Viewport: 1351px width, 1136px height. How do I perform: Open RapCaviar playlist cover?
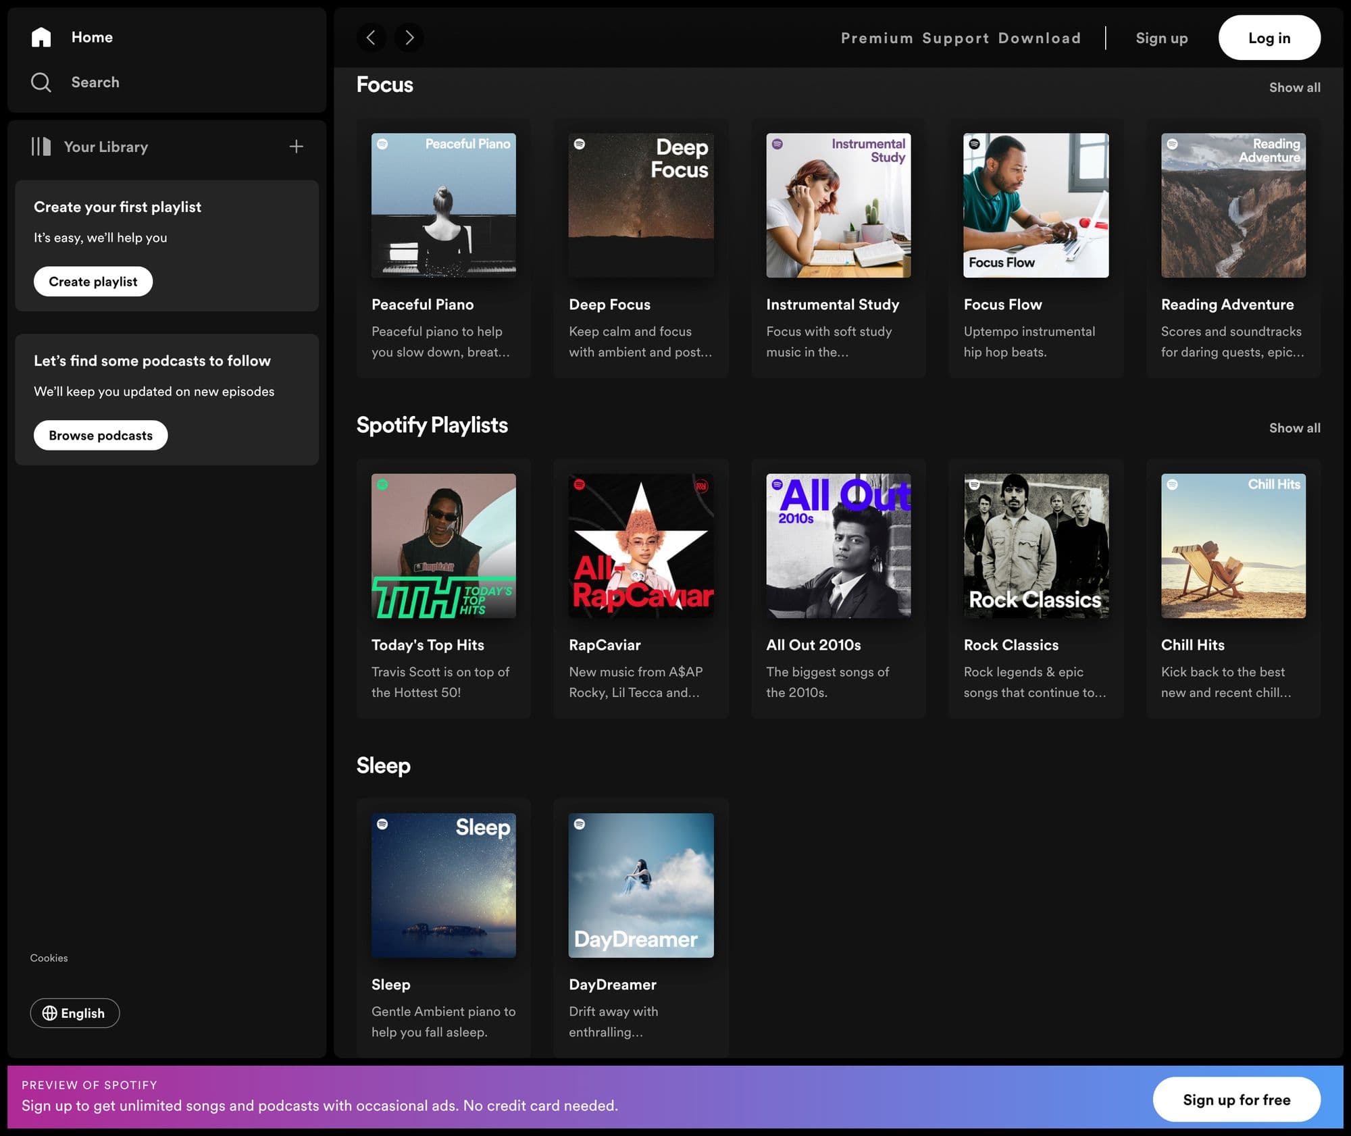pos(641,546)
